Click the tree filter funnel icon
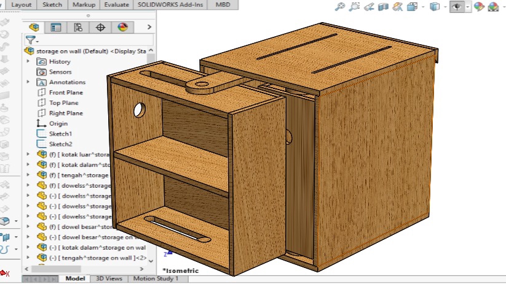Image resolution: width=506 pixels, height=284 pixels. 31,40
